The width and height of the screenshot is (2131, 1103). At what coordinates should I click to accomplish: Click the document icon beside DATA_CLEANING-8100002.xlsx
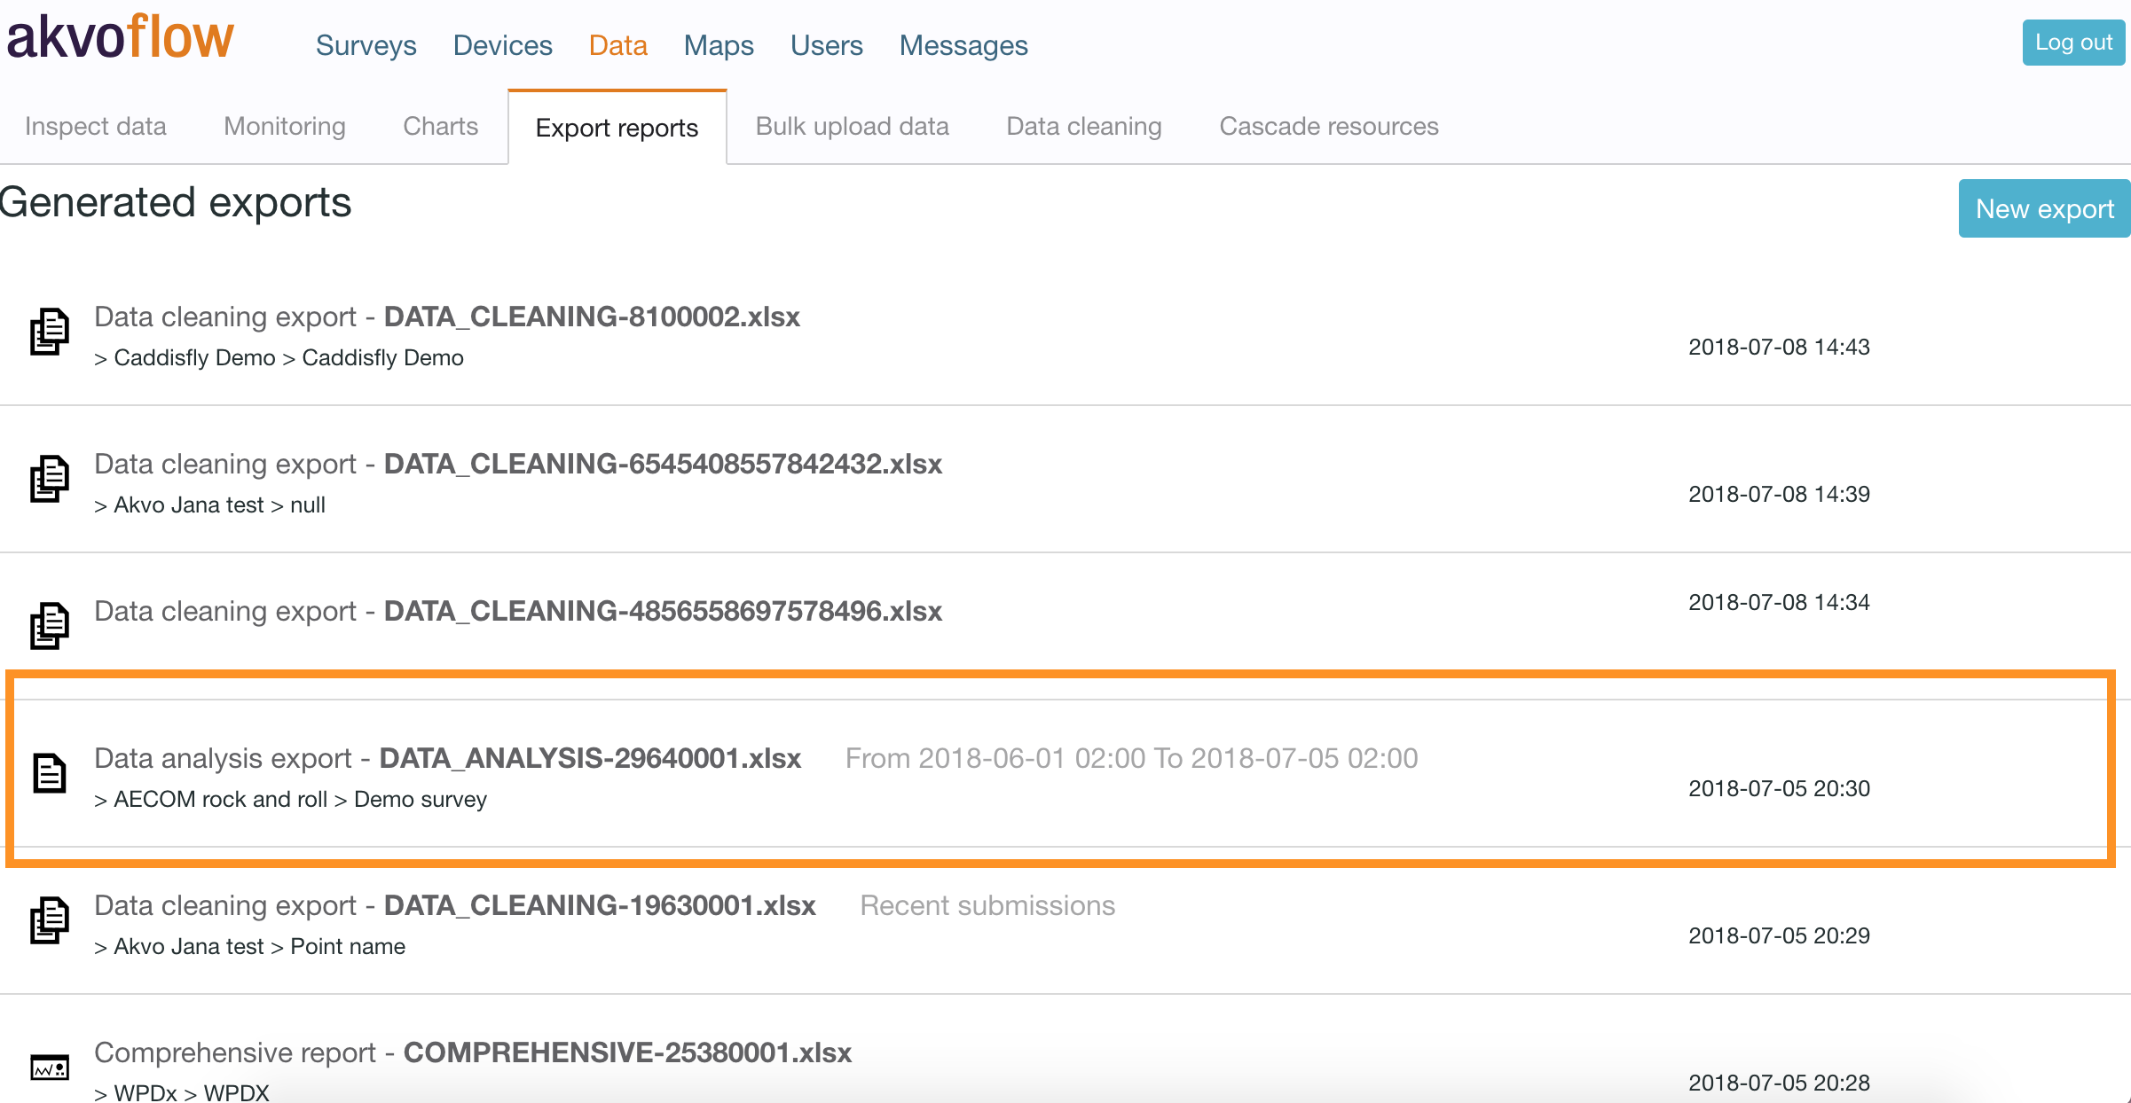click(50, 332)
